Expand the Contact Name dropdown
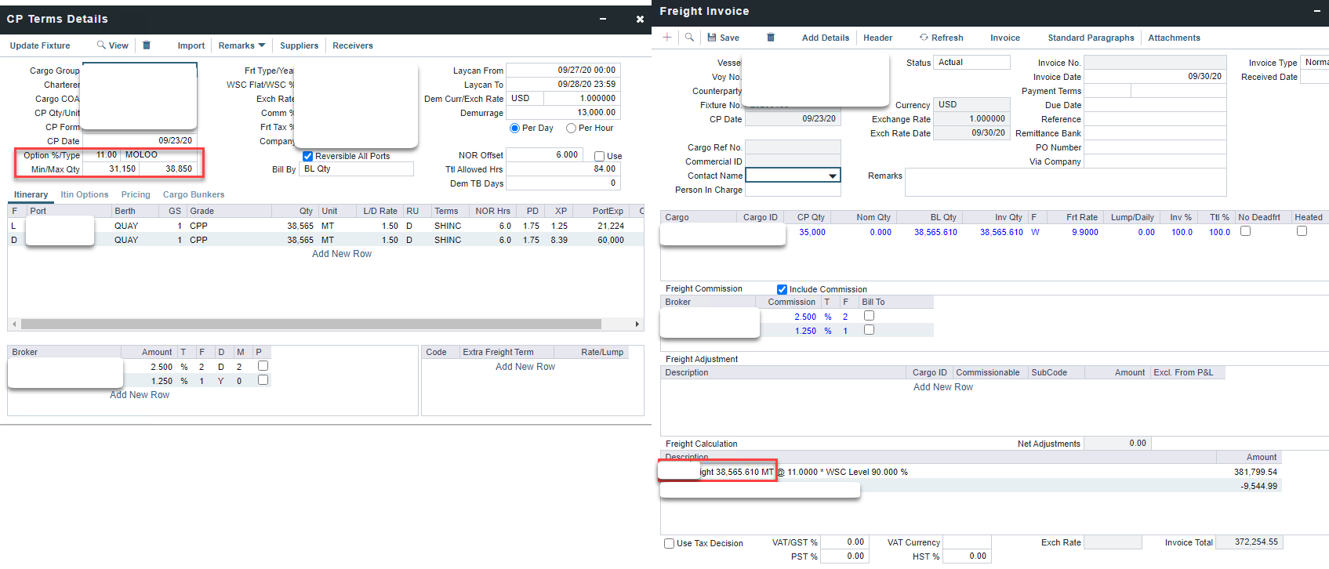The image size is (1329, 569). coord(832,176)
